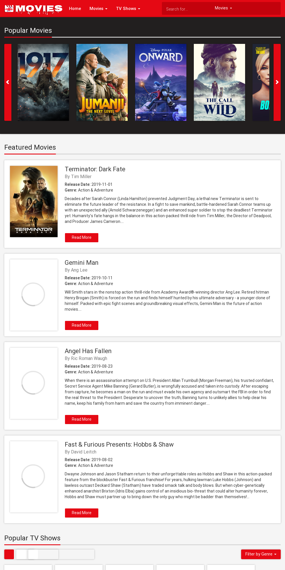Select the release date 2019-08-23 text
Viewport: 285px width, 570px height.
tap(102, 366)
